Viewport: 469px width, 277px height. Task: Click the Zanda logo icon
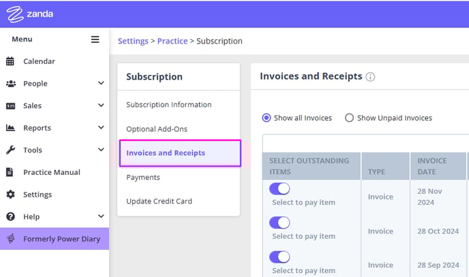coord(15,14)
